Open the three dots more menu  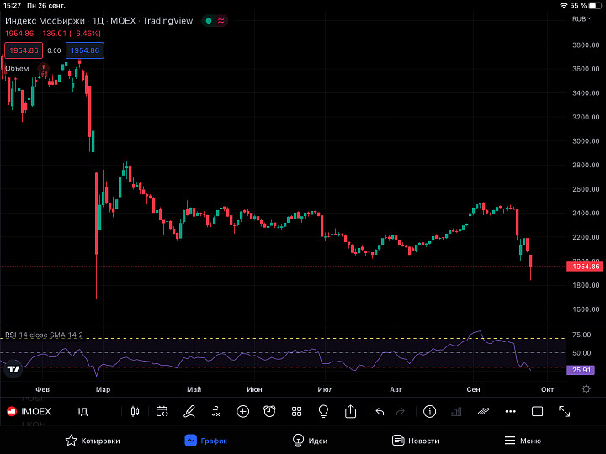click(x=511, y=411)
